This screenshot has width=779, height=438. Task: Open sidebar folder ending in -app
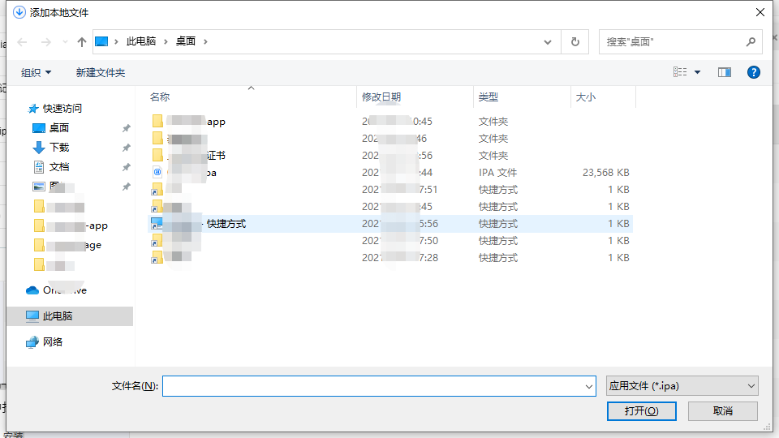pos(71,225)
